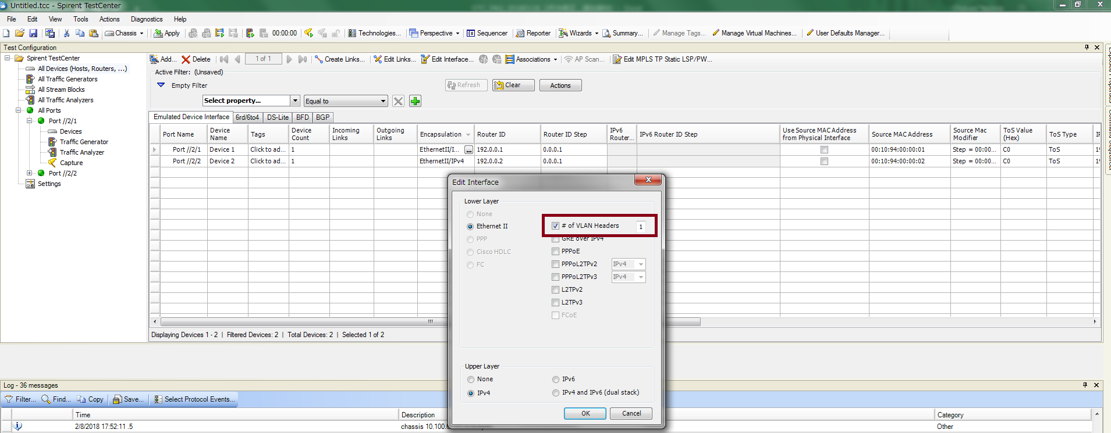The image size is (1111, 433).
Task: Select Traffic Generator under Port //2/1
Action: coord(84,142)
